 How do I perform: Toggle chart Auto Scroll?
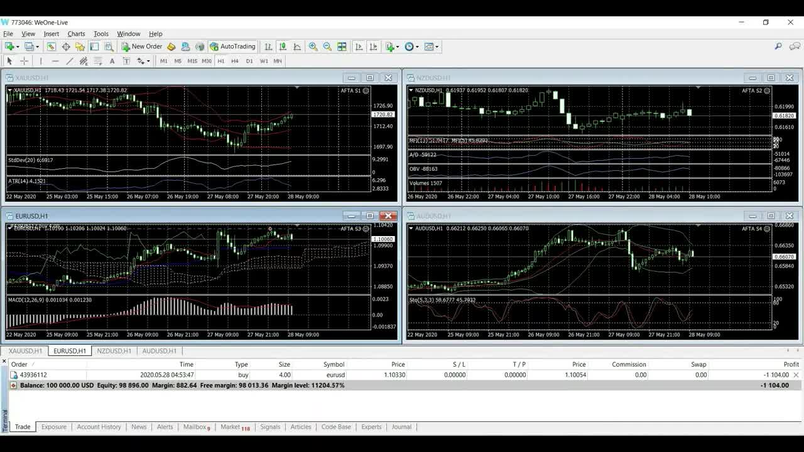tap(359, 46)
